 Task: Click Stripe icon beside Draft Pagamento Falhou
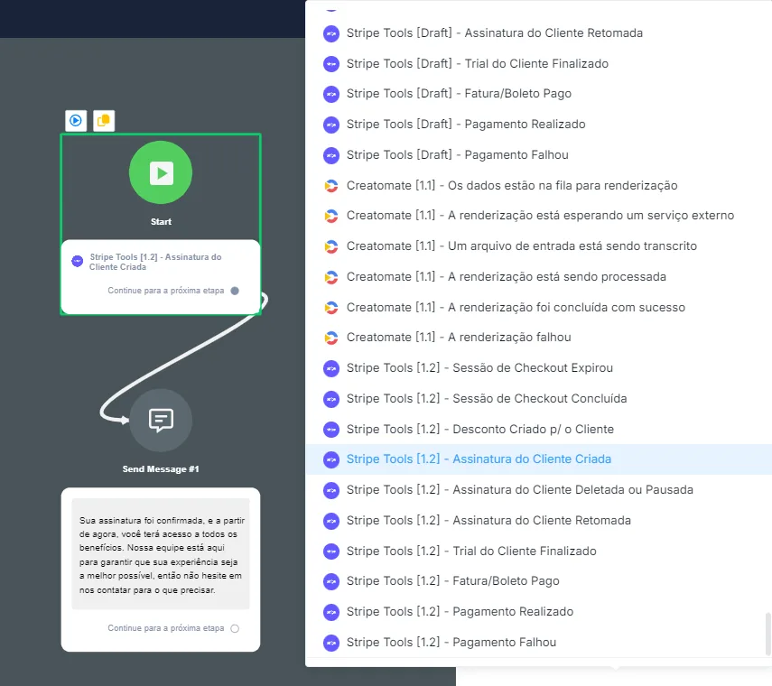331,155
